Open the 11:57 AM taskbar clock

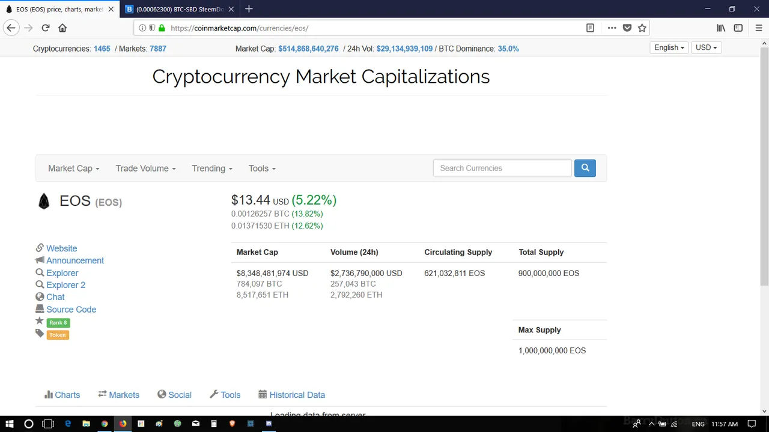(724, 424)
